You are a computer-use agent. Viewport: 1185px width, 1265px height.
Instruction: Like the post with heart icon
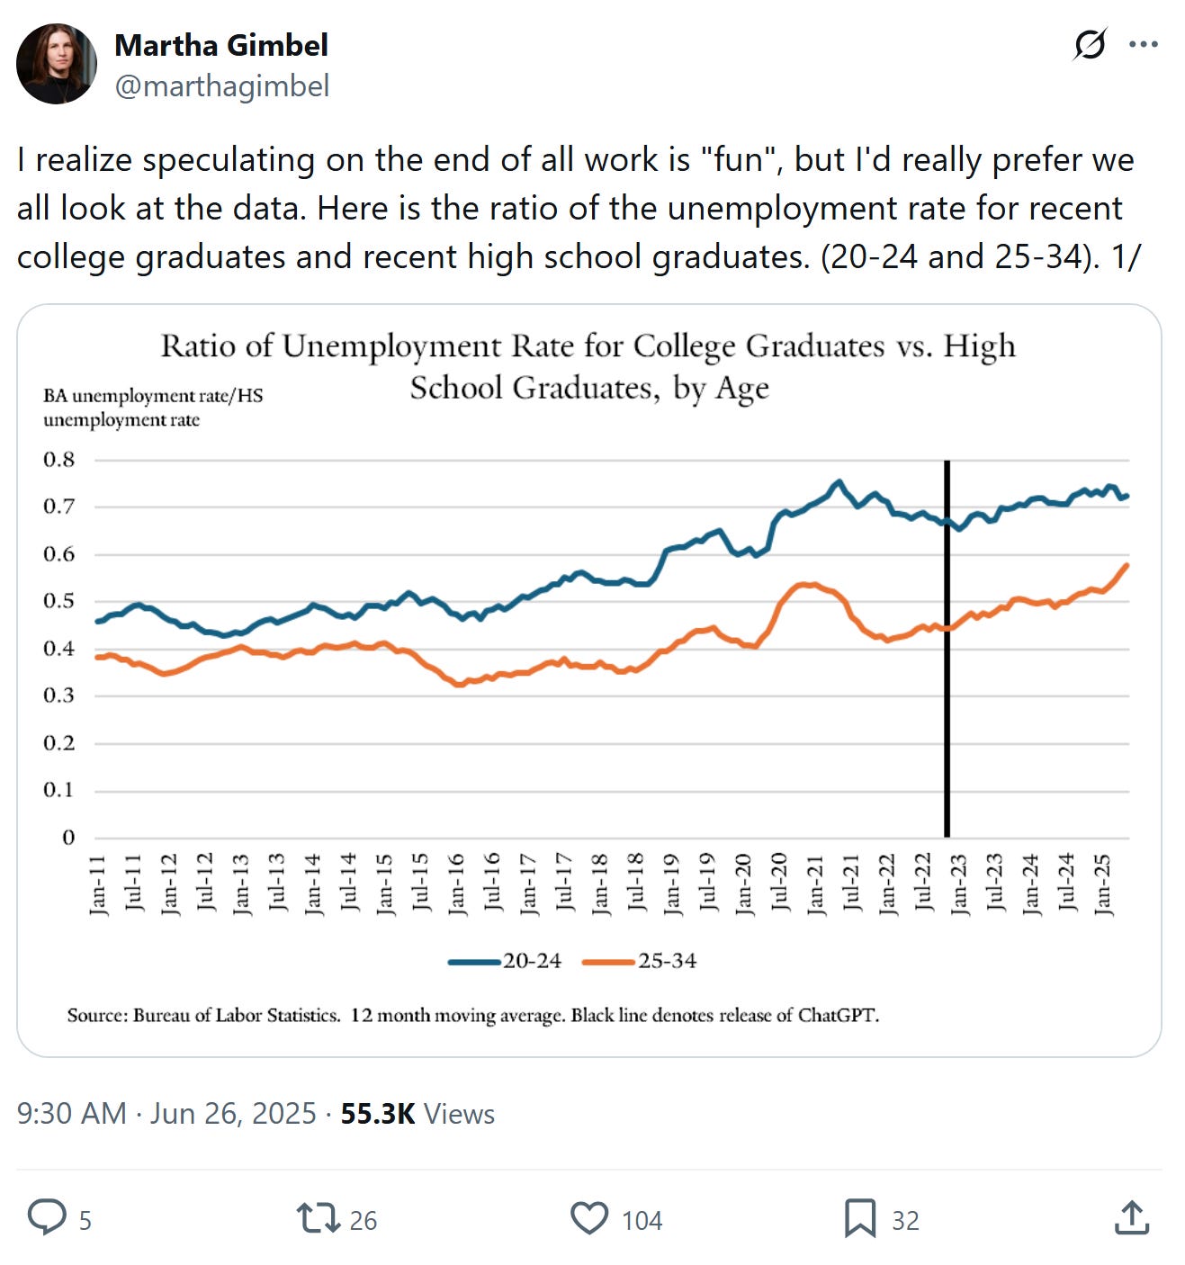coord(589,1218)
